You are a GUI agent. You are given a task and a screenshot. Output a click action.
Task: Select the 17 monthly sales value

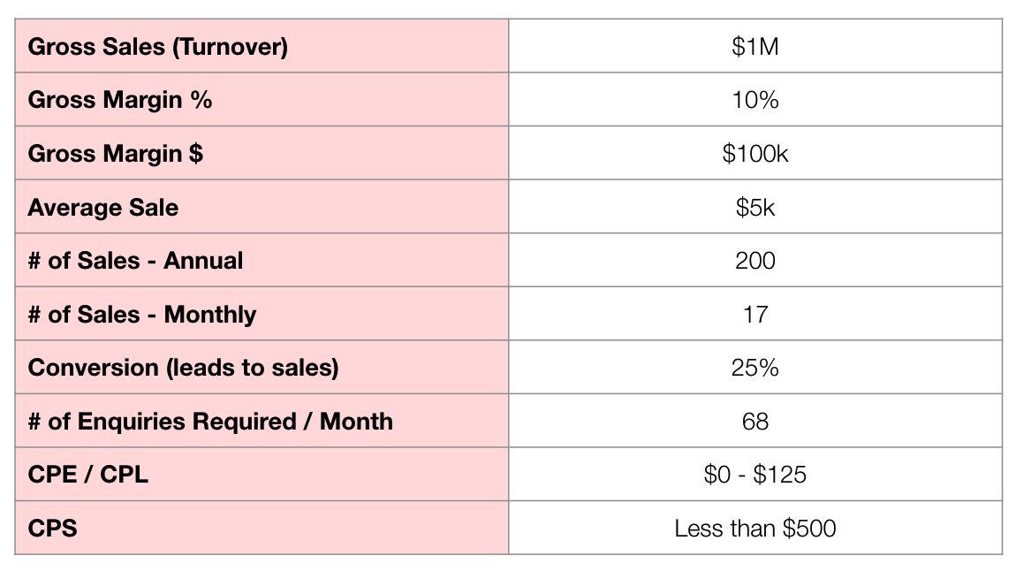755,315
